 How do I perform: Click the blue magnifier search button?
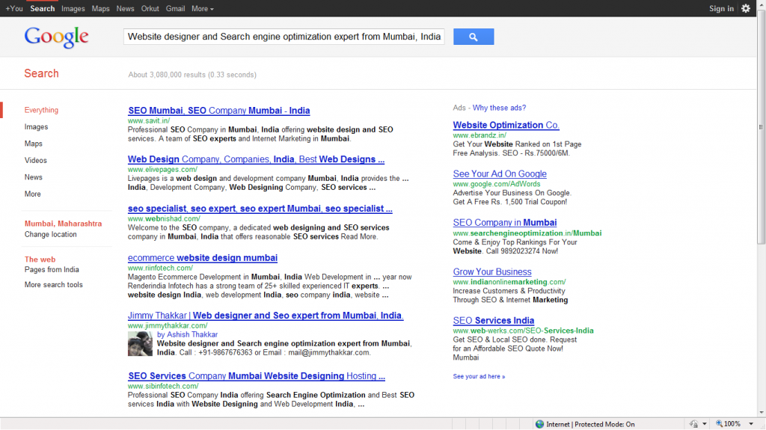pyautogui.click(x=473, y=37)
